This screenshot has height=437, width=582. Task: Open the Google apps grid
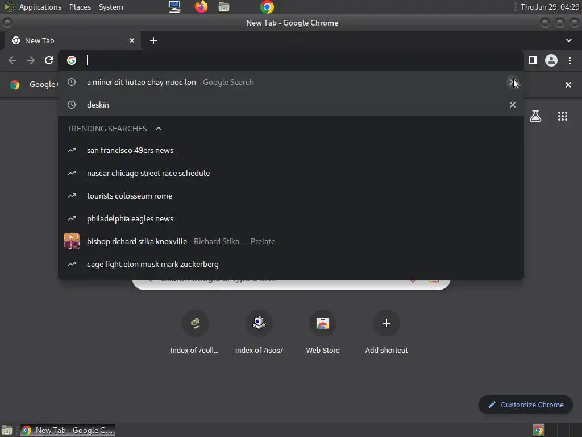[563, 116]
